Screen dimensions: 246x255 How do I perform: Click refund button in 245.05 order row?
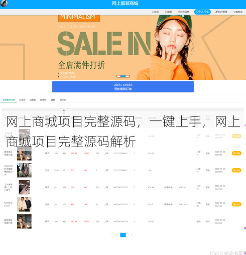(236, 153)
